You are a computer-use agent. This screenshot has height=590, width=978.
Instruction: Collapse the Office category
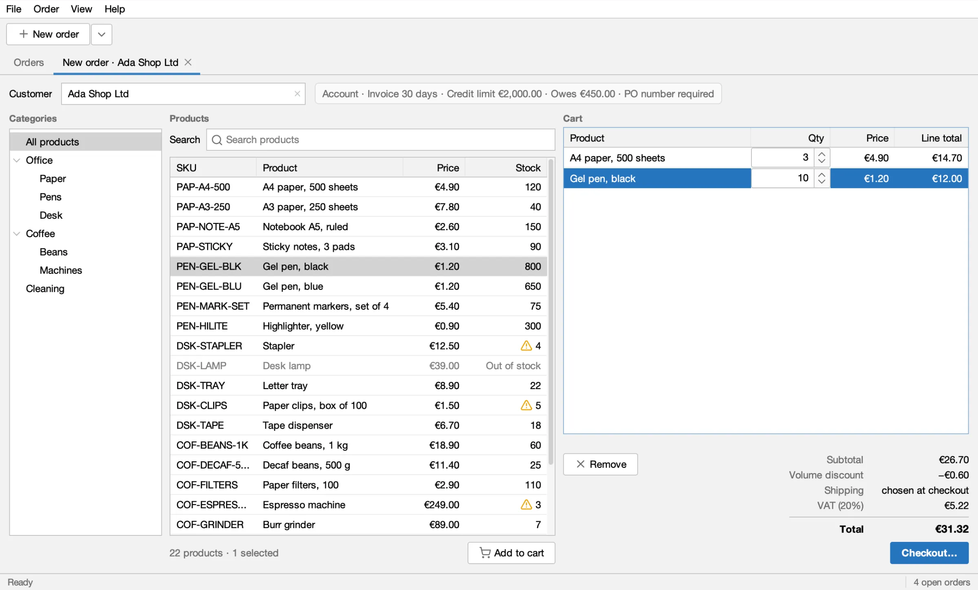(17, 160)
